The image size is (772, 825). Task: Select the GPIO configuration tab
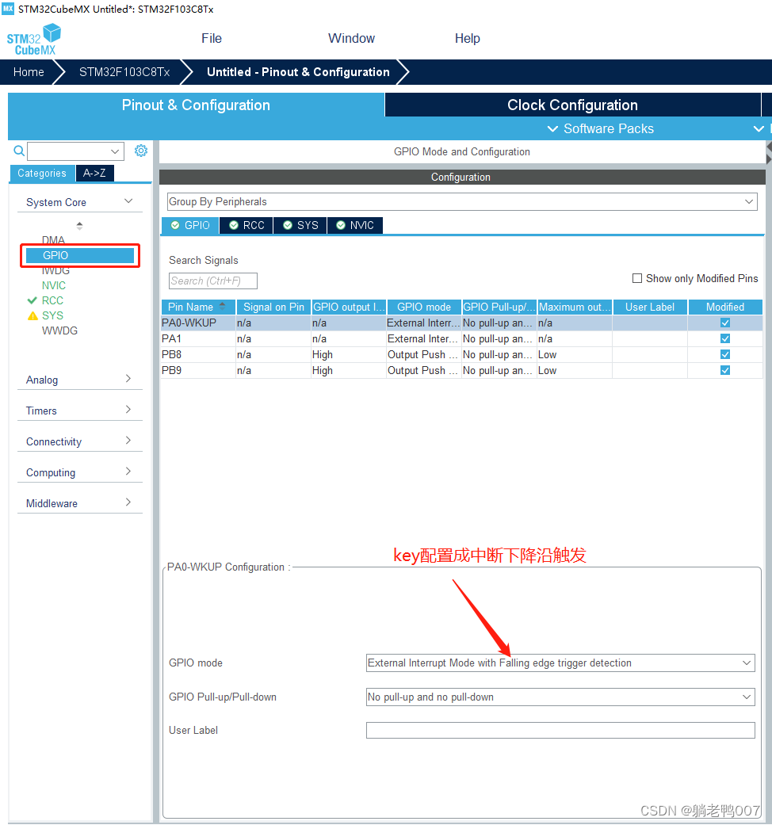[190, 225]
